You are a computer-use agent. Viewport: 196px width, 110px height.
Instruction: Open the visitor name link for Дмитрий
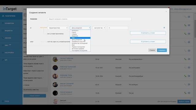[x=63, y=101]
